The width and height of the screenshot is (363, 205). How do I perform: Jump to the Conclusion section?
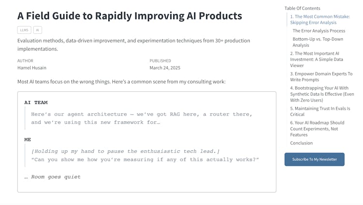click(302, 143)
